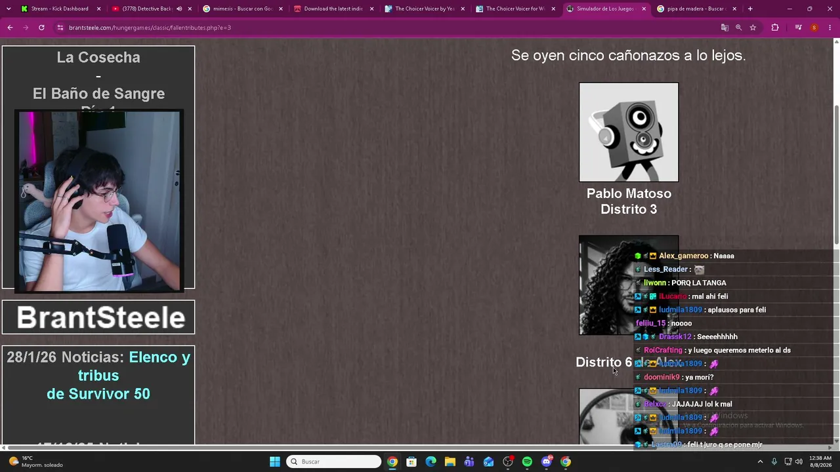Click the microphone tray icon
The width and height of the screenshot is (840, 472).
click(774, 462)
